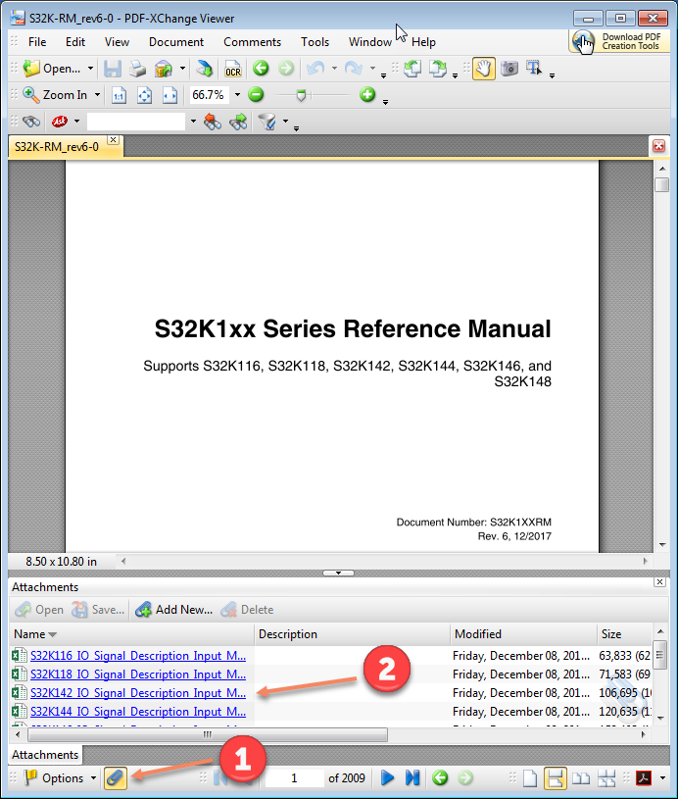Open the File menu
This screenshot has height=799, width=678.
[37, 42]
